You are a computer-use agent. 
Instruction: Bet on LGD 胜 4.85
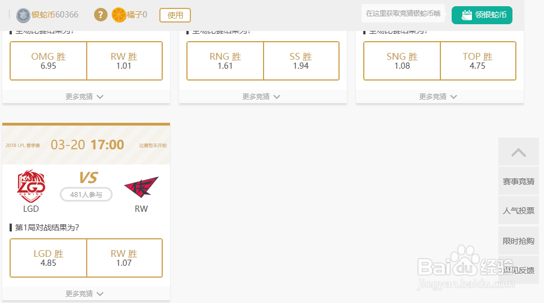pos(48,258)
